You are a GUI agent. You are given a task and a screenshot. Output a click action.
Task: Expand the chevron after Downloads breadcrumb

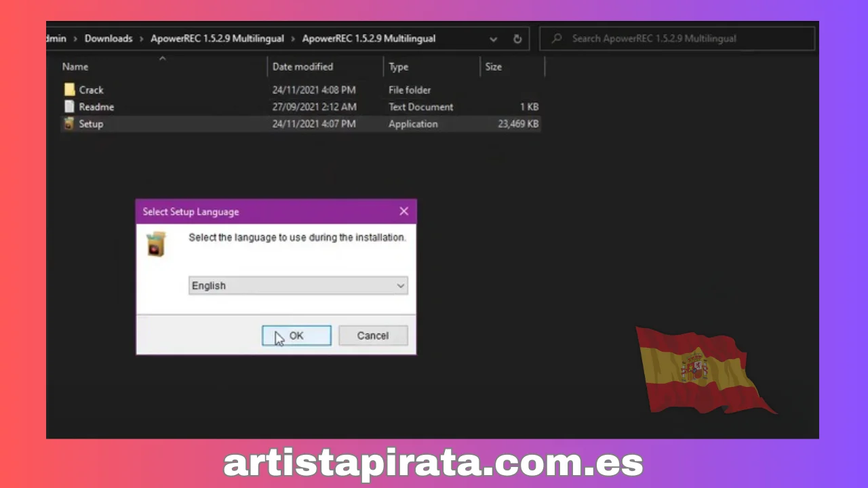tap(142, 39)
